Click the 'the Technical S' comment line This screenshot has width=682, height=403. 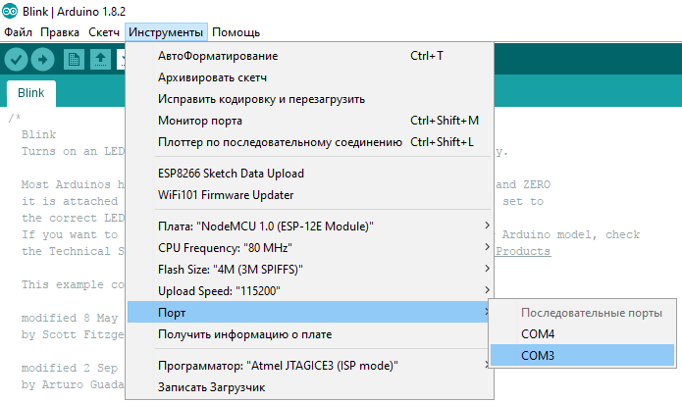(73, 251)
